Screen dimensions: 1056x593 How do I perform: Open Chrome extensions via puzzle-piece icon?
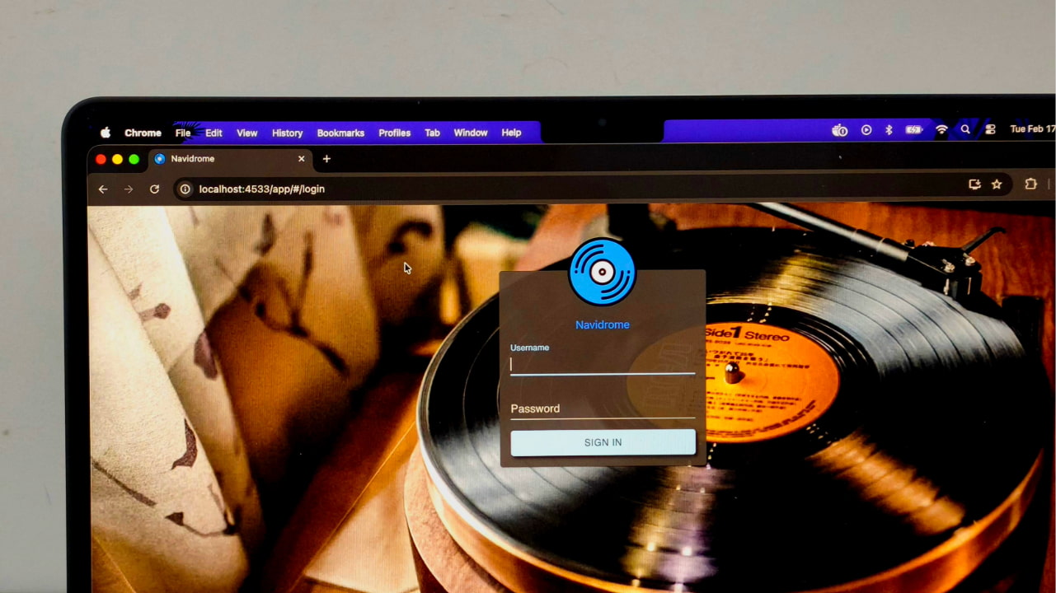pos(1030,184)
